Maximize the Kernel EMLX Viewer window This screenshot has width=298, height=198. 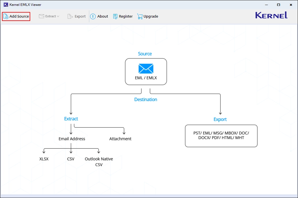click(278, 5)
